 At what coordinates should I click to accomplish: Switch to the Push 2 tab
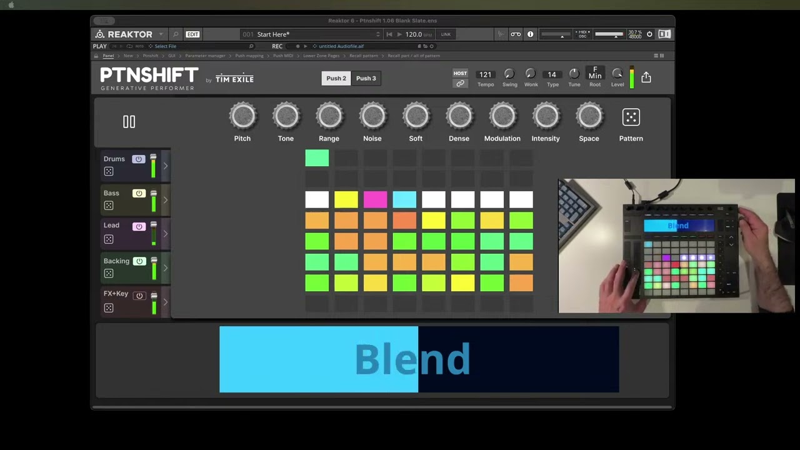point(336,78)
